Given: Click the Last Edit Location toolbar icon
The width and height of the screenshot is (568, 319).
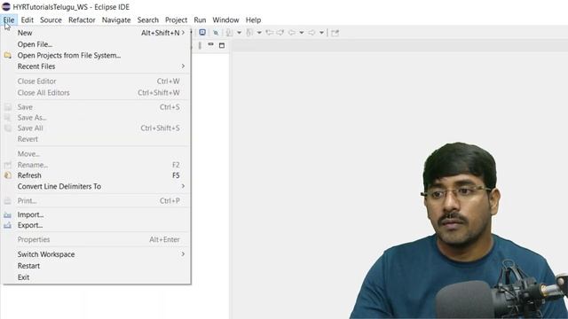Looking at the screenshot, I should coord(270,33).
